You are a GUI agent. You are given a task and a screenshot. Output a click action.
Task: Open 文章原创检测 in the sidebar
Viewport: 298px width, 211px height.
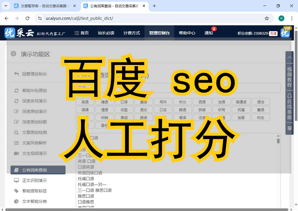click(x=34, y=132)
